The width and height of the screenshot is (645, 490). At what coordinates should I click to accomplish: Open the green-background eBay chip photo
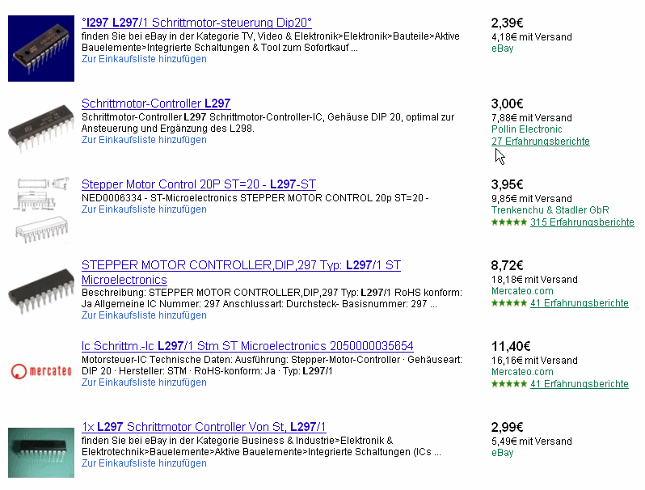41,453
